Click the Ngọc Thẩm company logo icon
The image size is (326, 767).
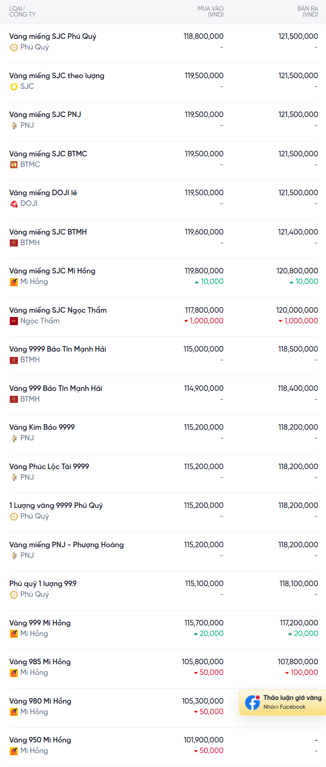[x=14, y=321]
